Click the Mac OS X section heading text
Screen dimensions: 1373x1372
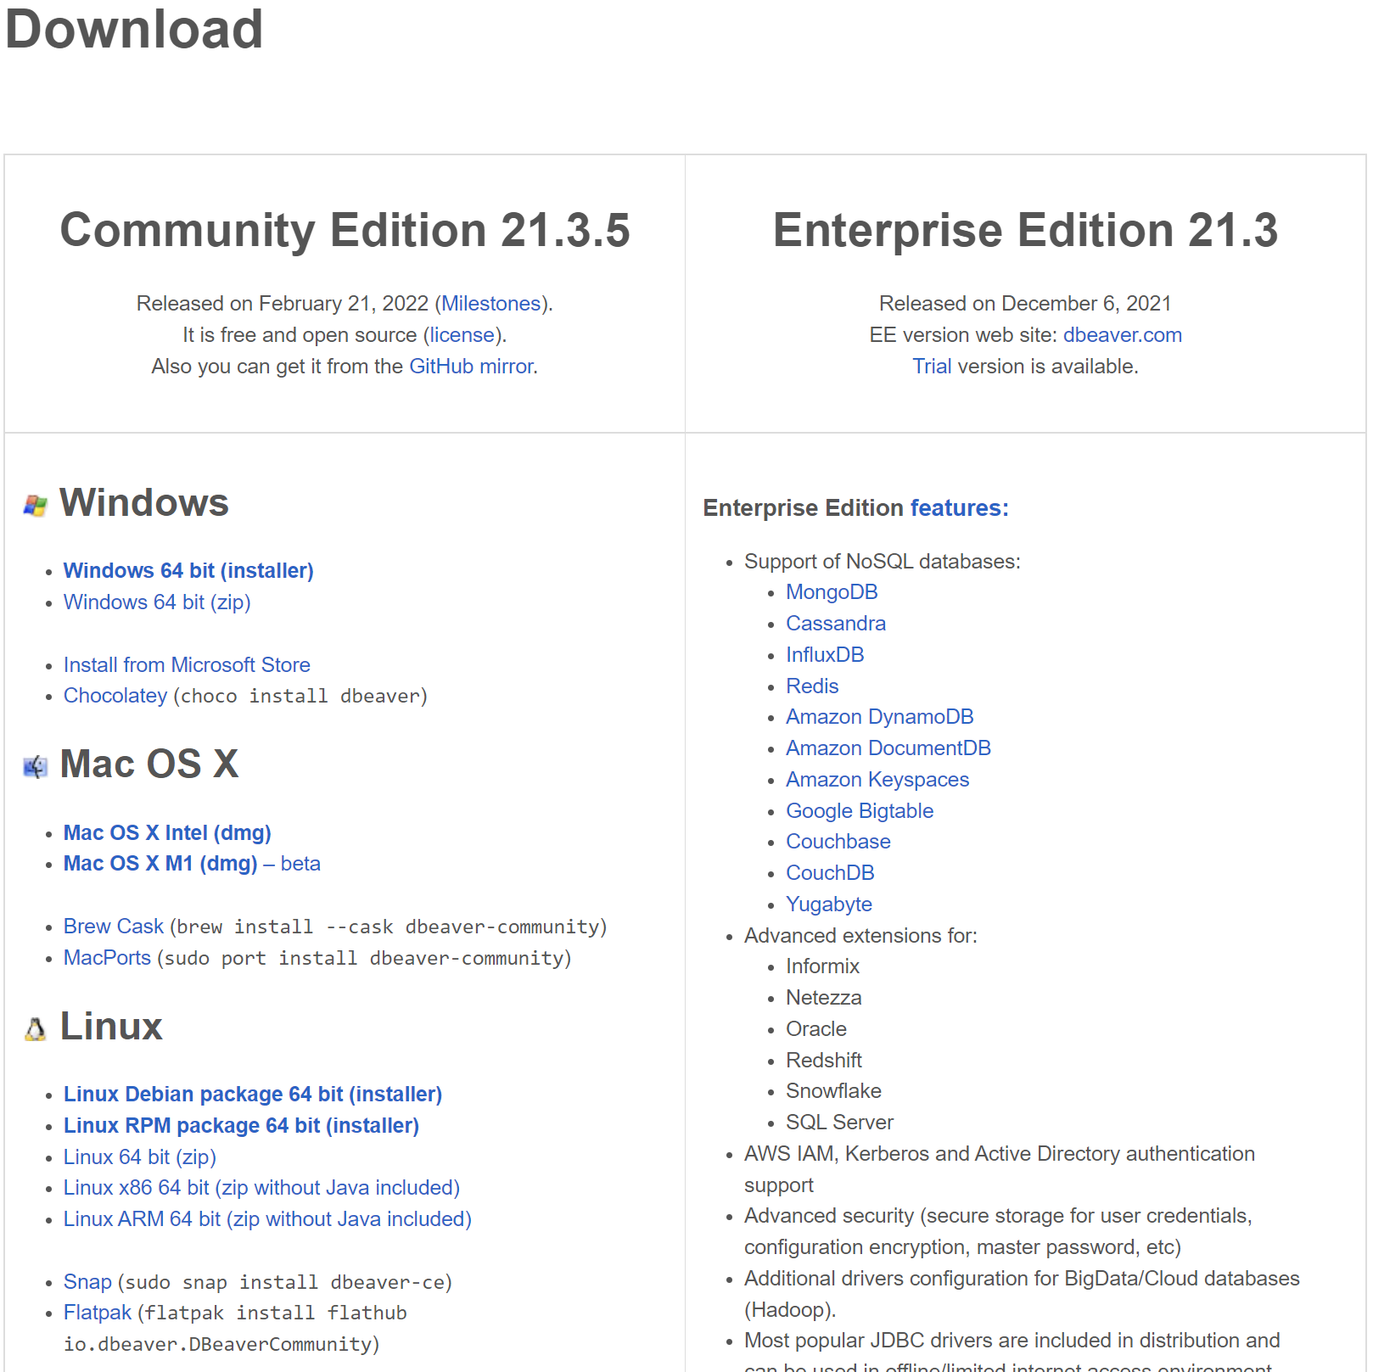[149, 764]
